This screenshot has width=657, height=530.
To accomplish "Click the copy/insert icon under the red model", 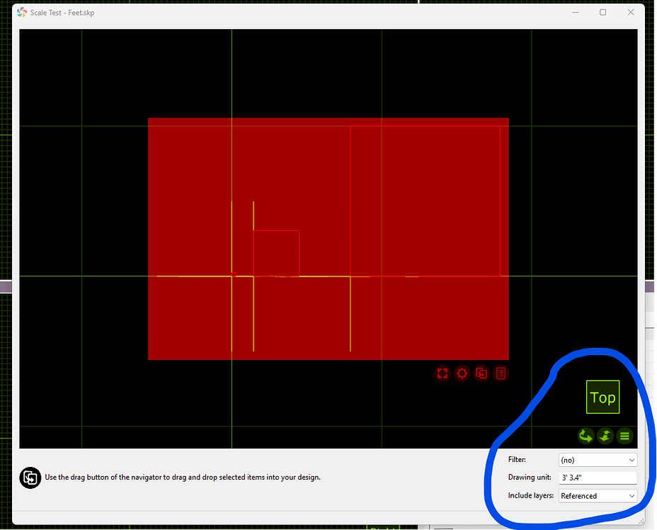I will pyautogui.click(x=481, y=373).
